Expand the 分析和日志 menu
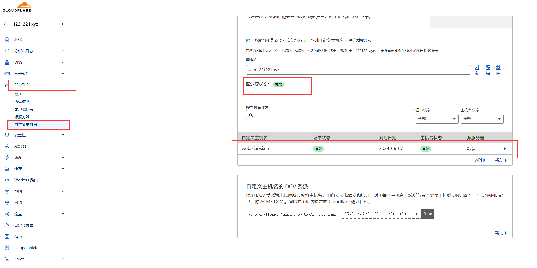The image size is (537, 268). coord(63,51)
